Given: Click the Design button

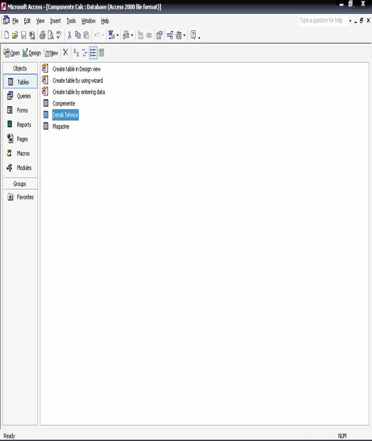Looking at the screenshot, I should pos(32,53).
